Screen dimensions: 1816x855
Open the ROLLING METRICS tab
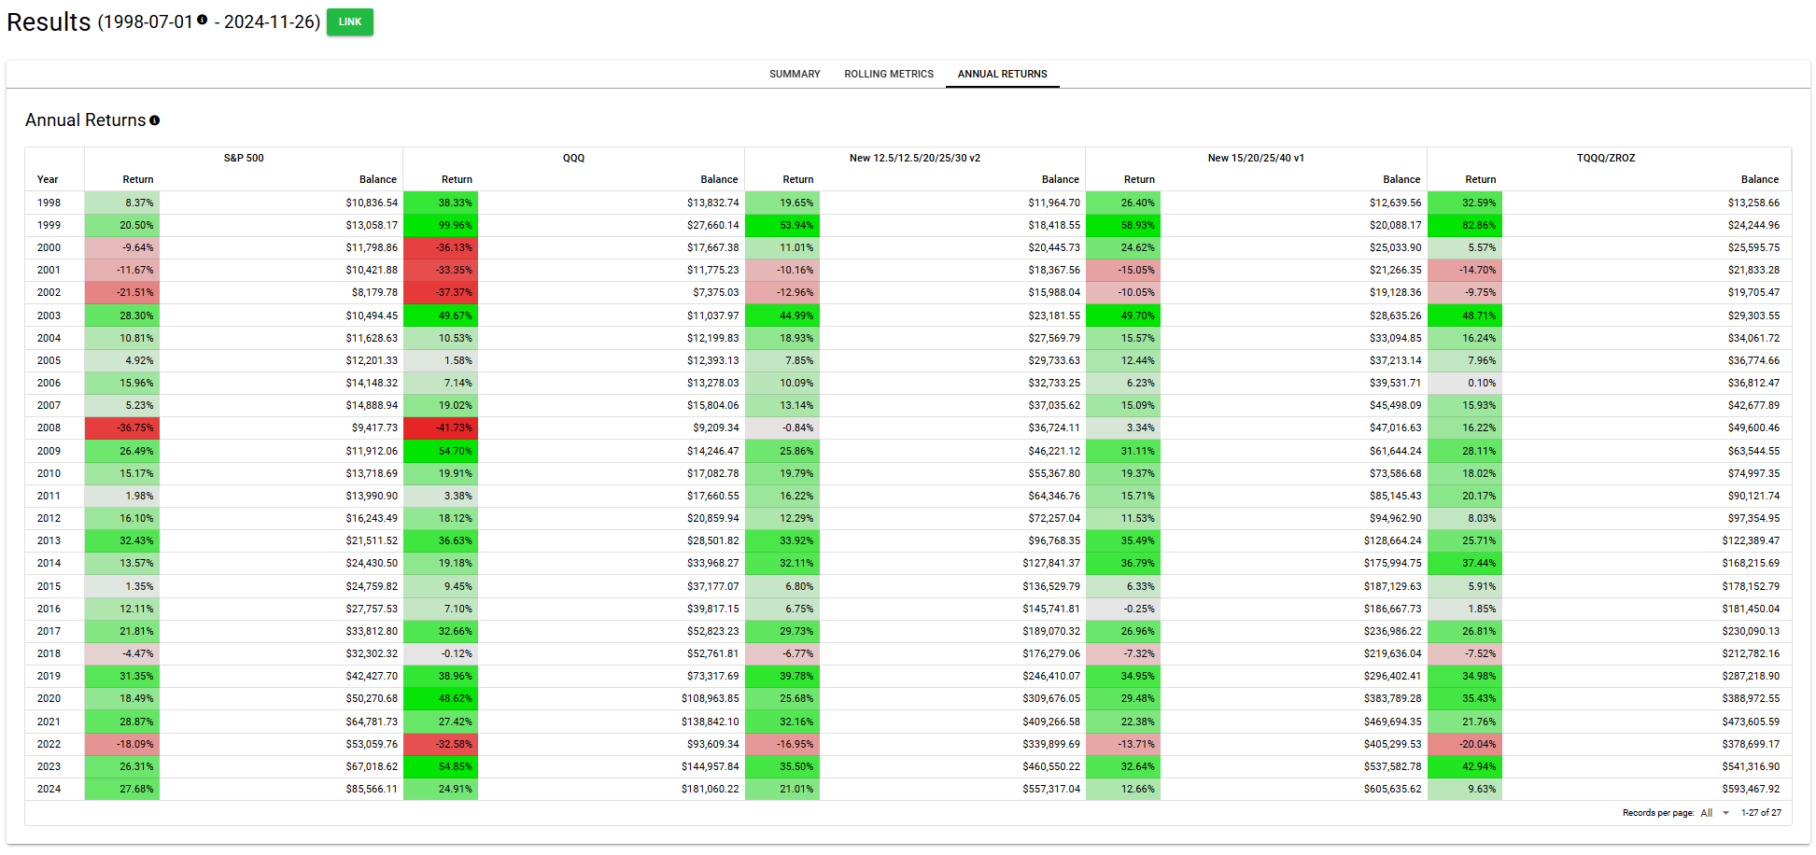(888, 74)
